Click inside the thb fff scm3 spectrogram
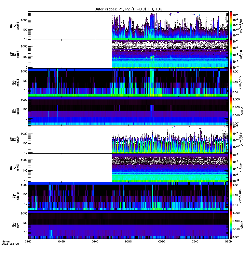 tap(128, 54)
